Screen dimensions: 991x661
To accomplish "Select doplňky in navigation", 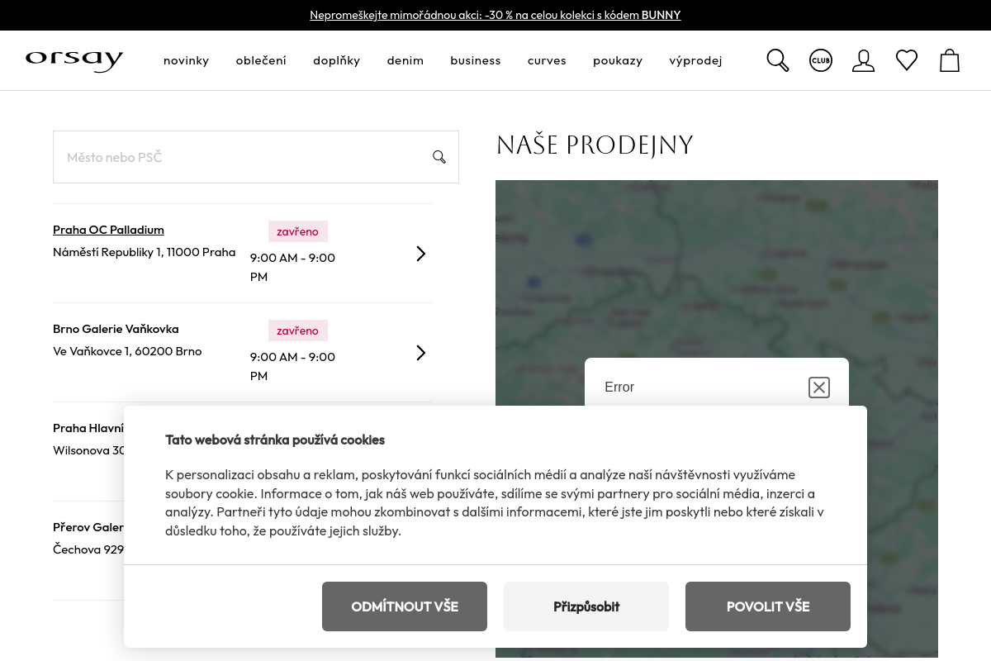I will pyautogui.click(x=336, y=60).
